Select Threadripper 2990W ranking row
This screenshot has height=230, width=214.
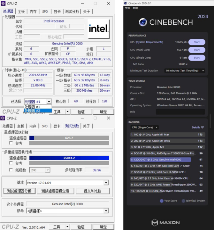[168, 185]
